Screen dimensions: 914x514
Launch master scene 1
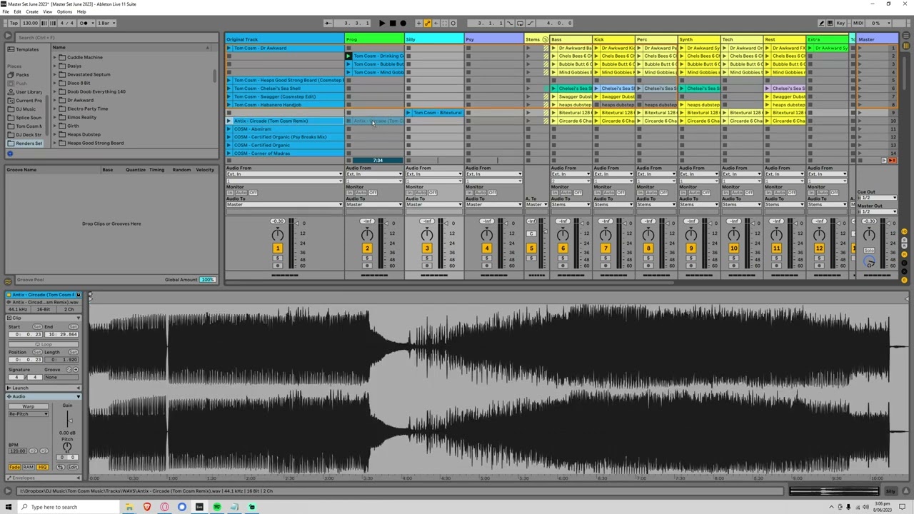[860, 48]
